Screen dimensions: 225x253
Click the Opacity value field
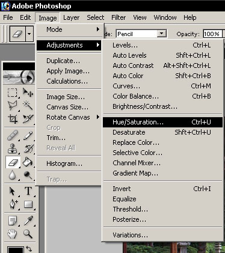click(212, 34)
